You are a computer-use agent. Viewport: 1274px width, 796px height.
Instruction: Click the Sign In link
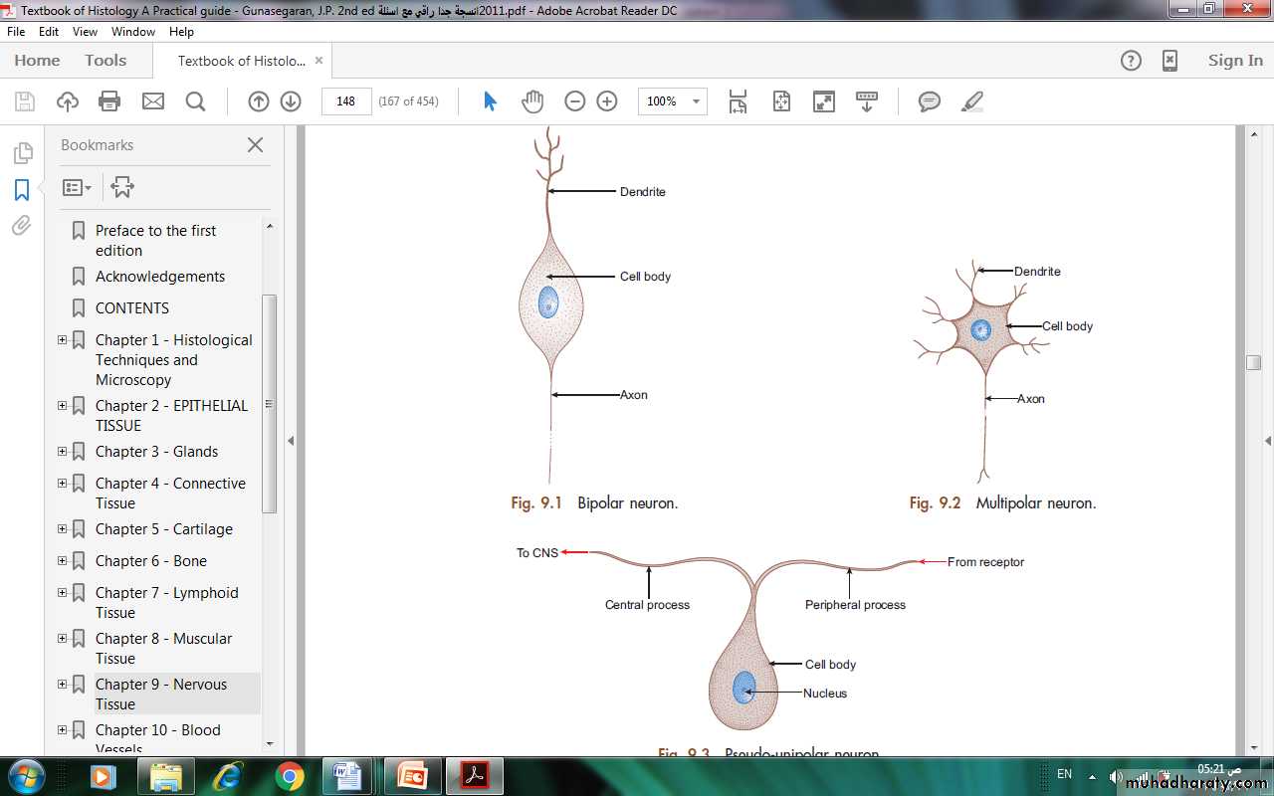coord(1234,61)
